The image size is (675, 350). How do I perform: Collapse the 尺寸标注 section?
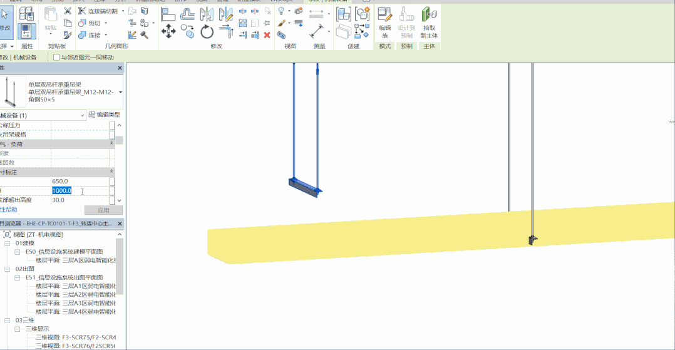(111, 172)
